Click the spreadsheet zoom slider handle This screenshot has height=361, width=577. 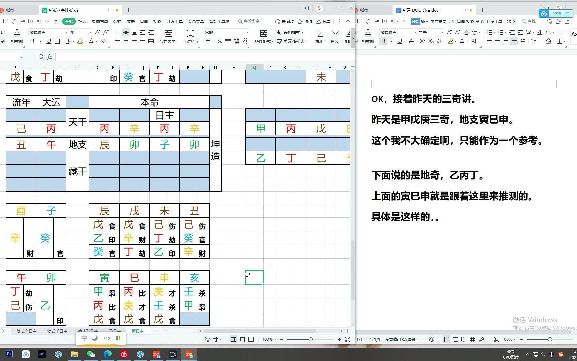pyautogui.click(x=311, y=339)
